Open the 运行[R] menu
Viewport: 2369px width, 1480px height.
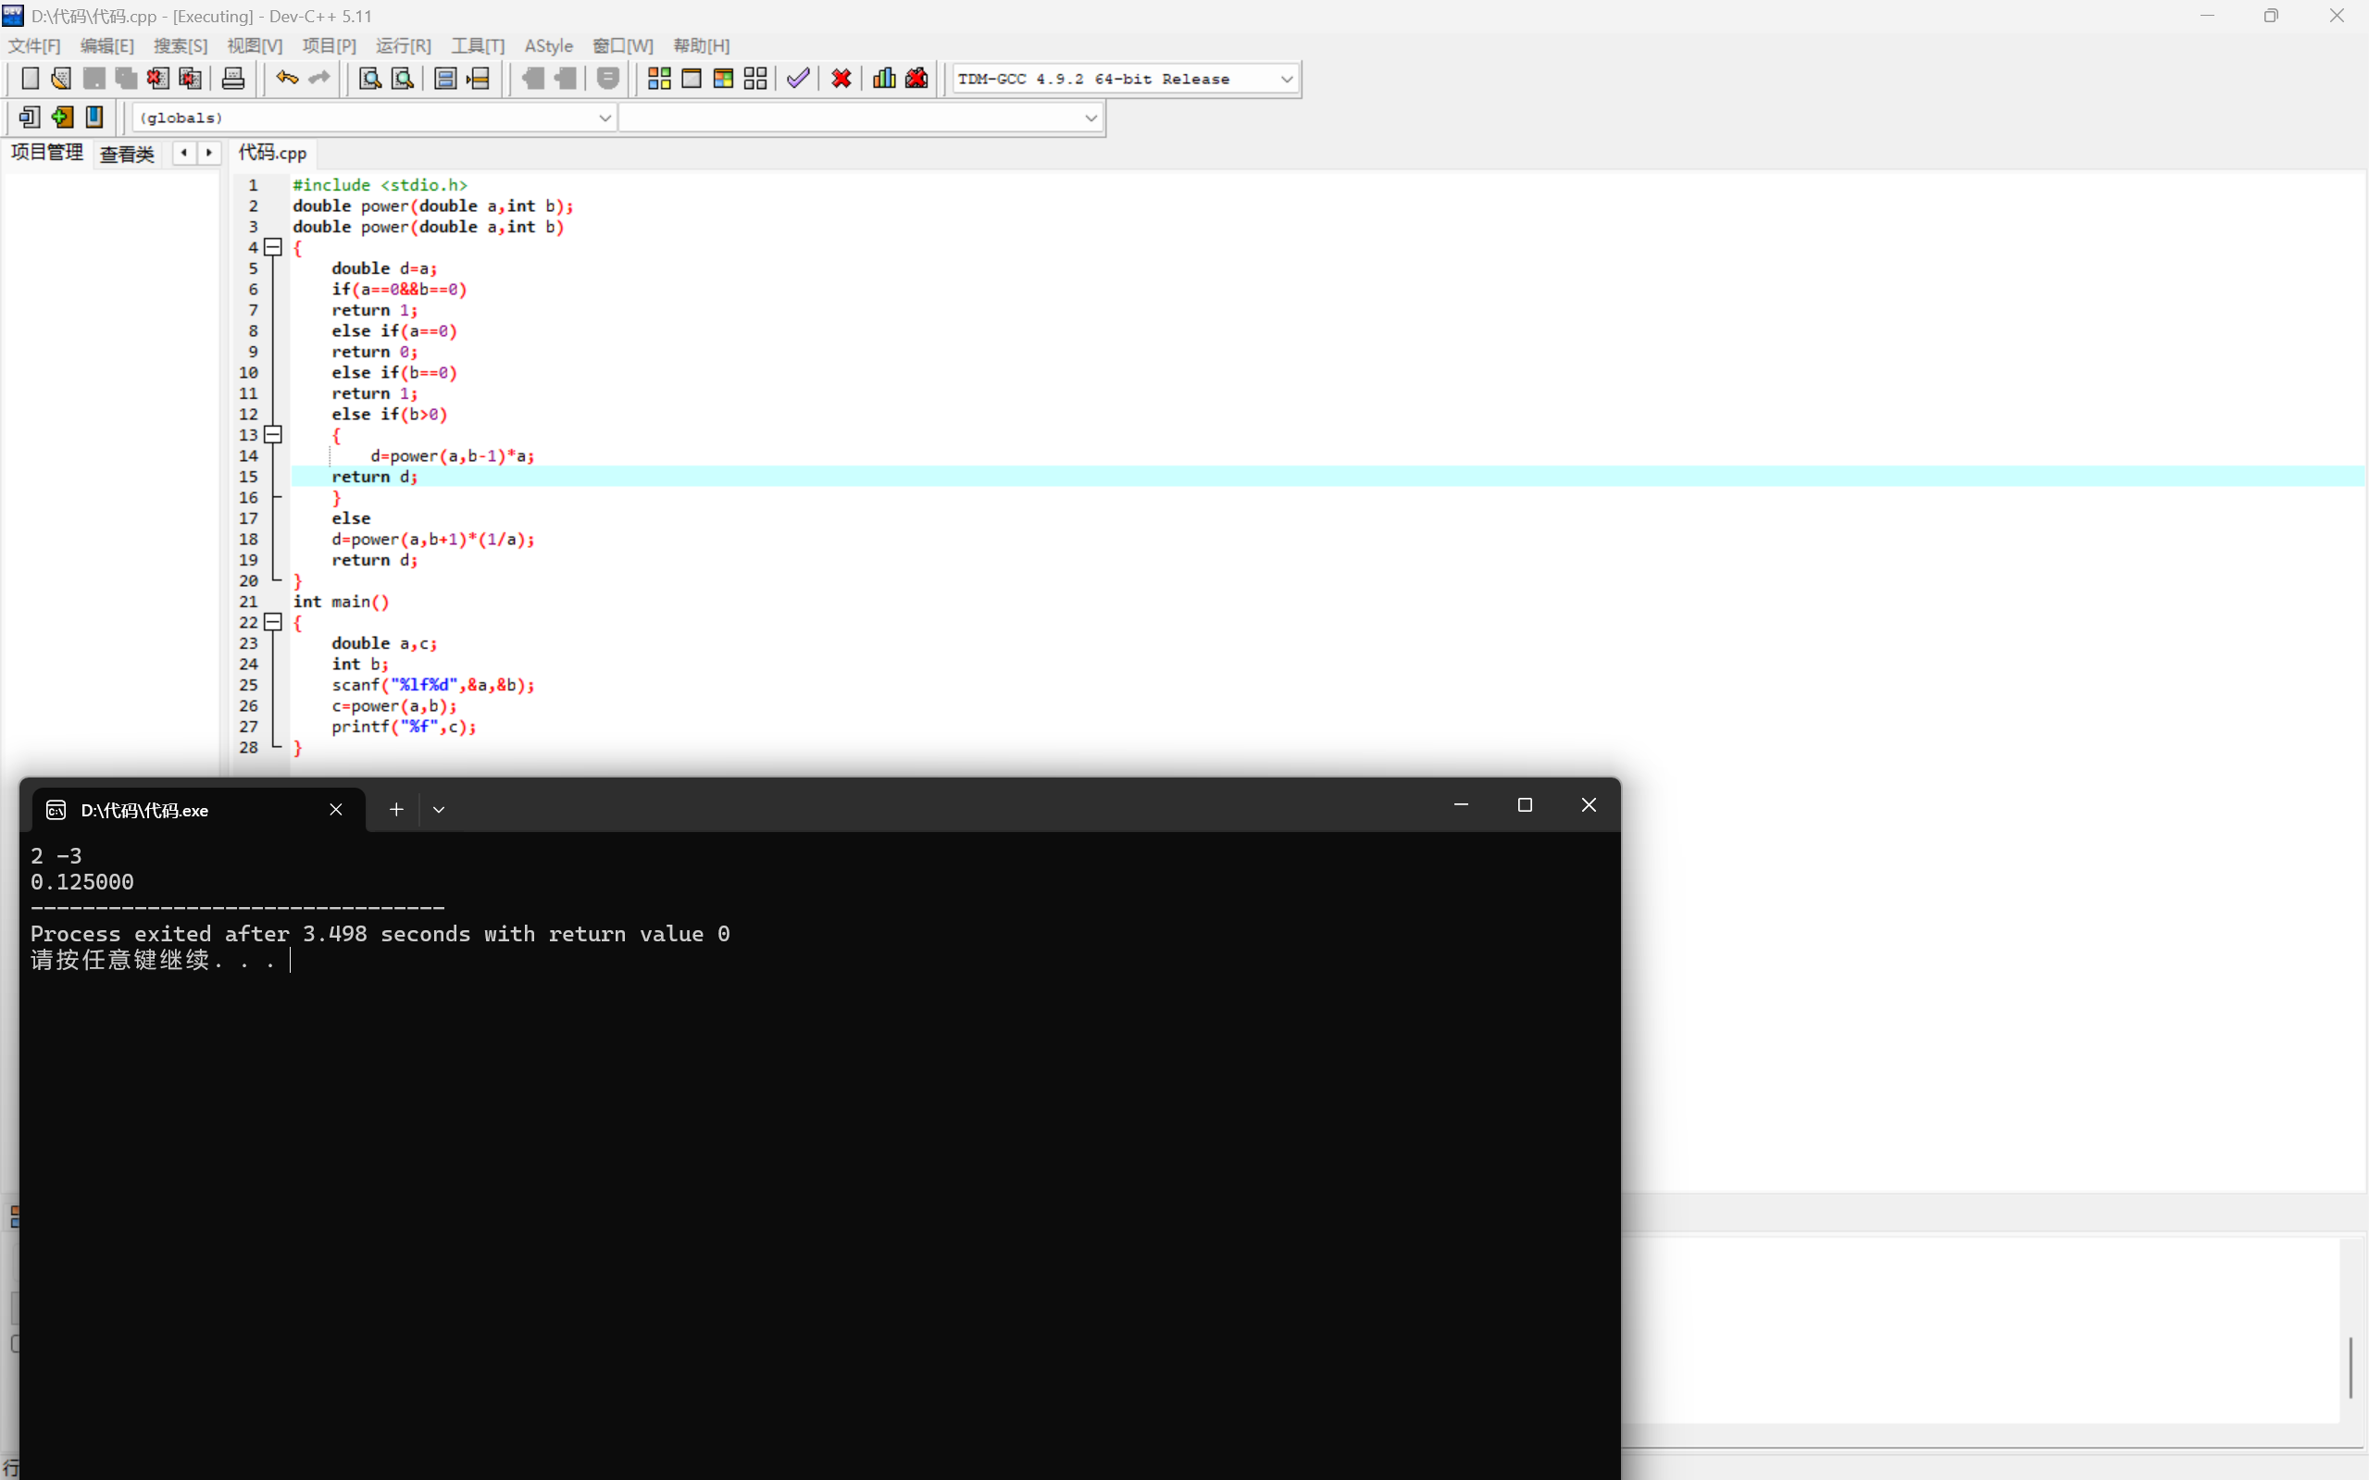[x=404, y=46]
